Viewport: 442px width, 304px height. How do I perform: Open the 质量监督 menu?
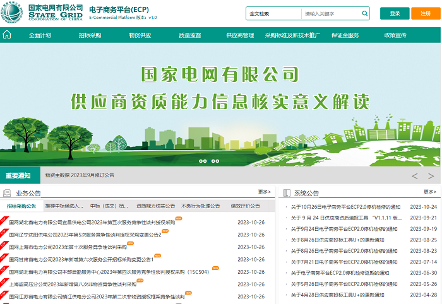click(x=190, y=35)
